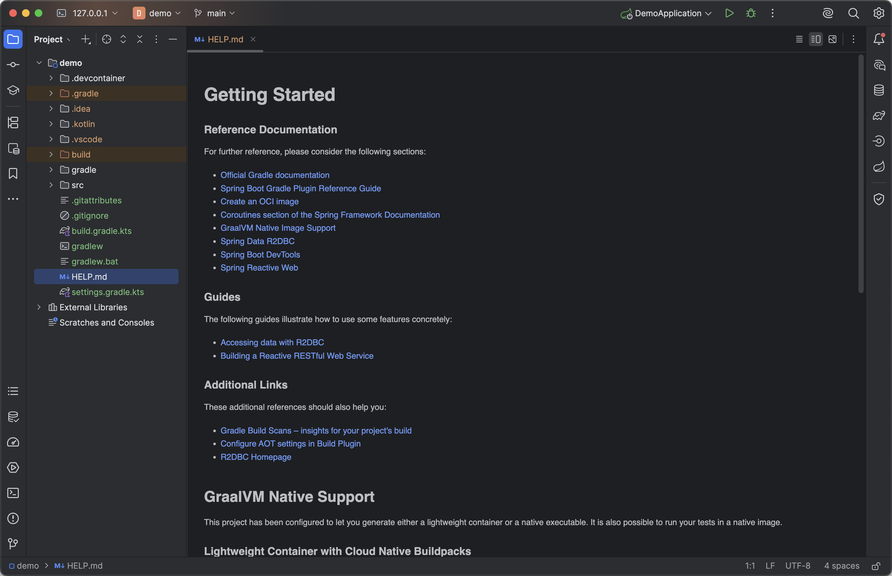Open build.gradle.kts in the project tree
Screen dimensions: 892x576
coord(102,231)
